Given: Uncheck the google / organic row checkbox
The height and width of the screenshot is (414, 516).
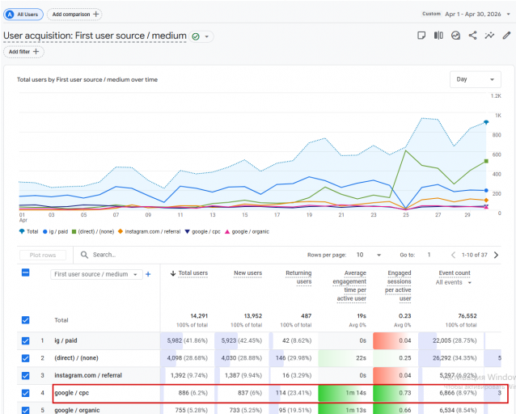Looking at the screenshot, I should pyautogui.click(x=25, y=411).
